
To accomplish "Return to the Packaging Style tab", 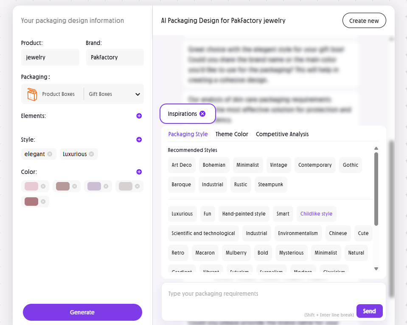I will (x=188, y=134).
